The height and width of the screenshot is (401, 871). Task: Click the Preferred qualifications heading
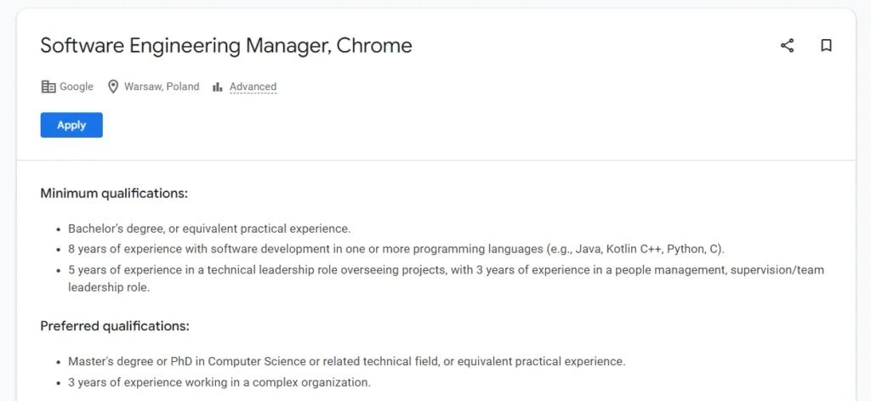click(115, 326)
